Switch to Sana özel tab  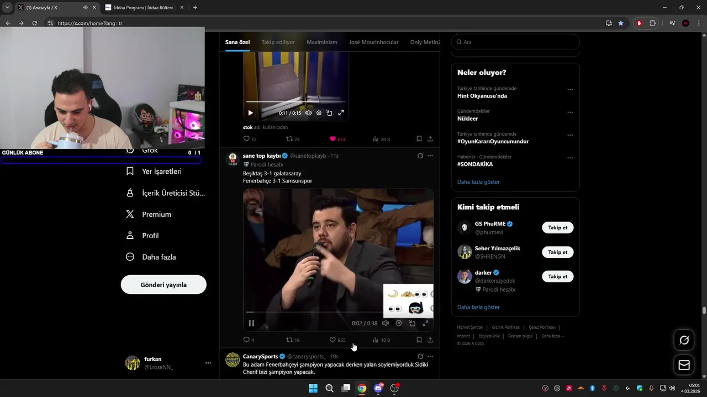tap(238, 42)
